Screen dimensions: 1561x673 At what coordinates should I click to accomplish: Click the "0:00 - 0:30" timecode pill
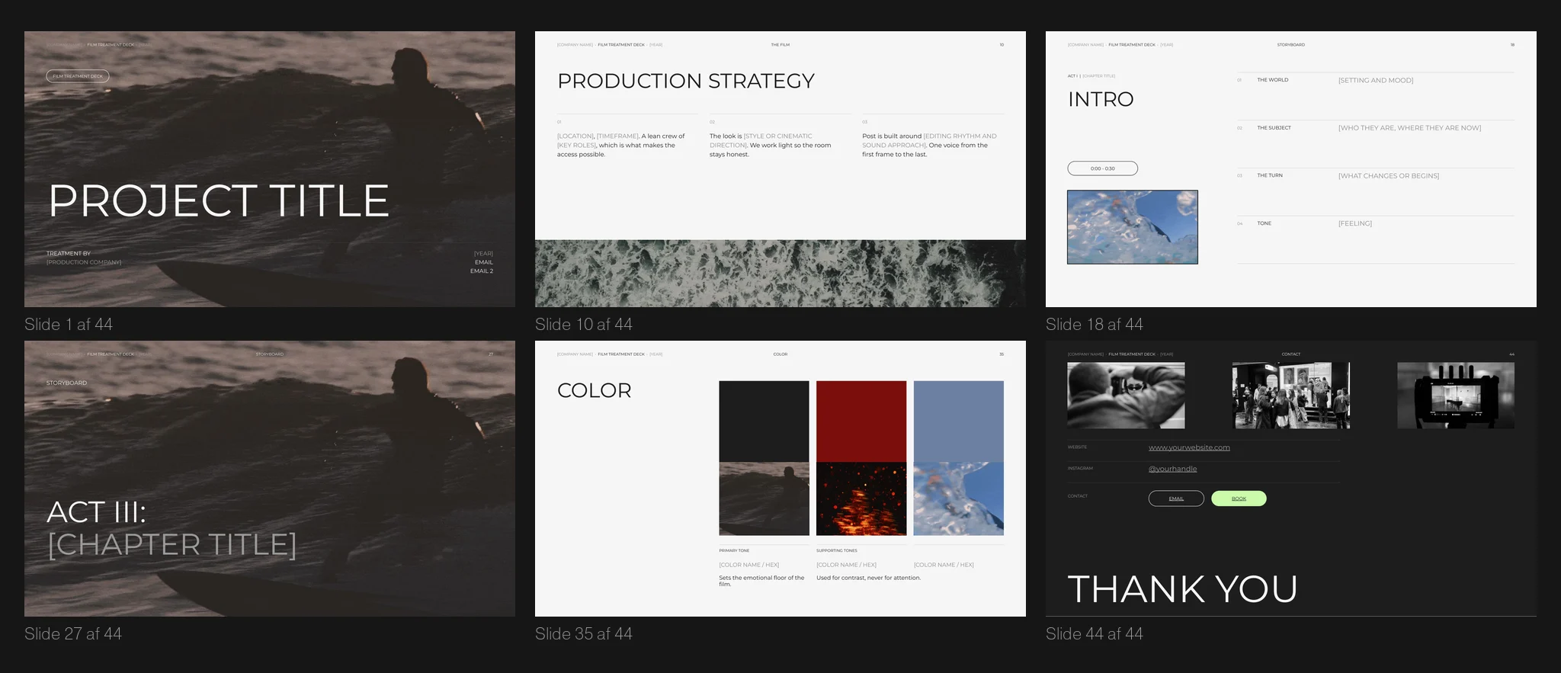pyautogui.click(x=1103, y=168)
